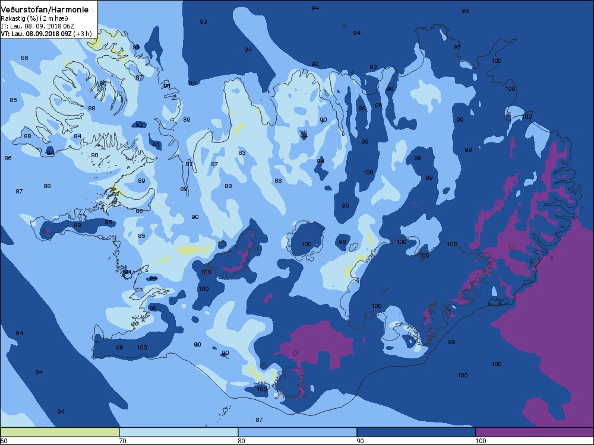Image resolution: width=594 pixels, height=445 pixels.
Task: Click the '84' humidity value on the map
Action: 78,136
